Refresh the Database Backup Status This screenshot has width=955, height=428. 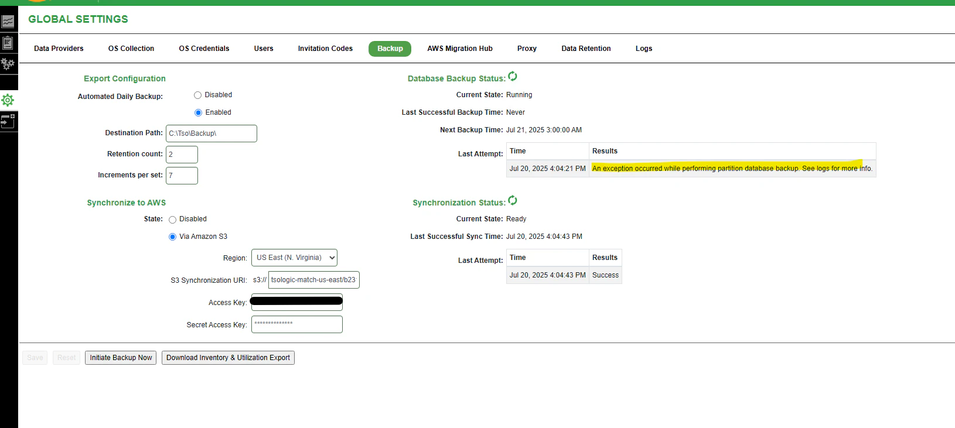pos(513,76)
